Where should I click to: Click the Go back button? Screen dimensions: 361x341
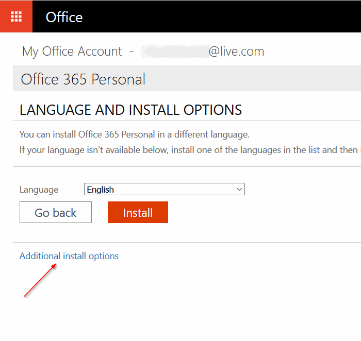pos(56,212)
